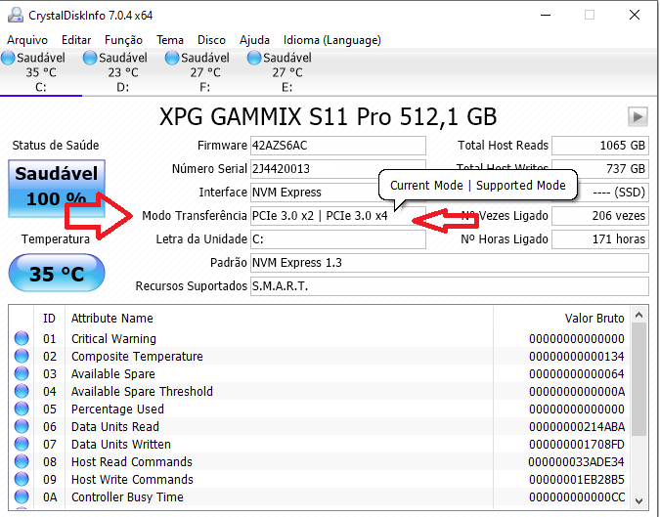Click the status icon for Host Write Commands
660x517 pixels.
tap(22, 480)
